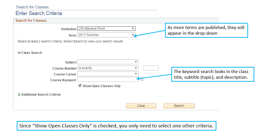Click the course number text field
The width and height of the screenshot is (258, 136).
(151, 68)
